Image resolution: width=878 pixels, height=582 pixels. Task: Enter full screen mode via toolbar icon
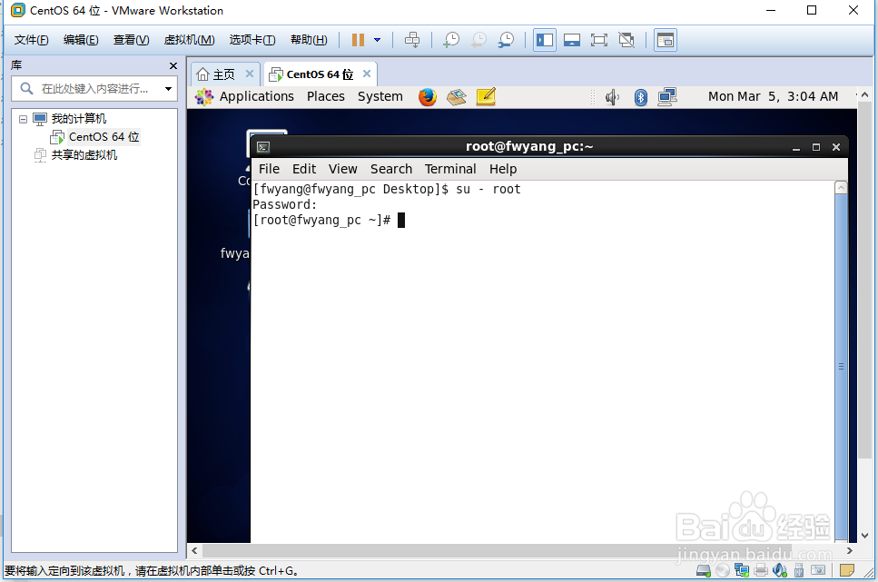(599, 40)
